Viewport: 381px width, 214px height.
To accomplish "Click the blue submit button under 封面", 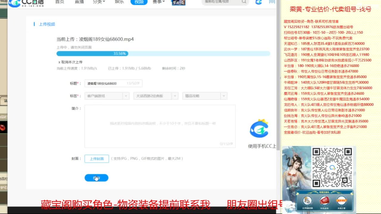I will tap(96, 178).
